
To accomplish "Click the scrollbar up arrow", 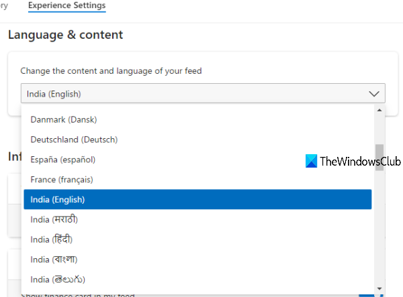I will tap(379, 110).
